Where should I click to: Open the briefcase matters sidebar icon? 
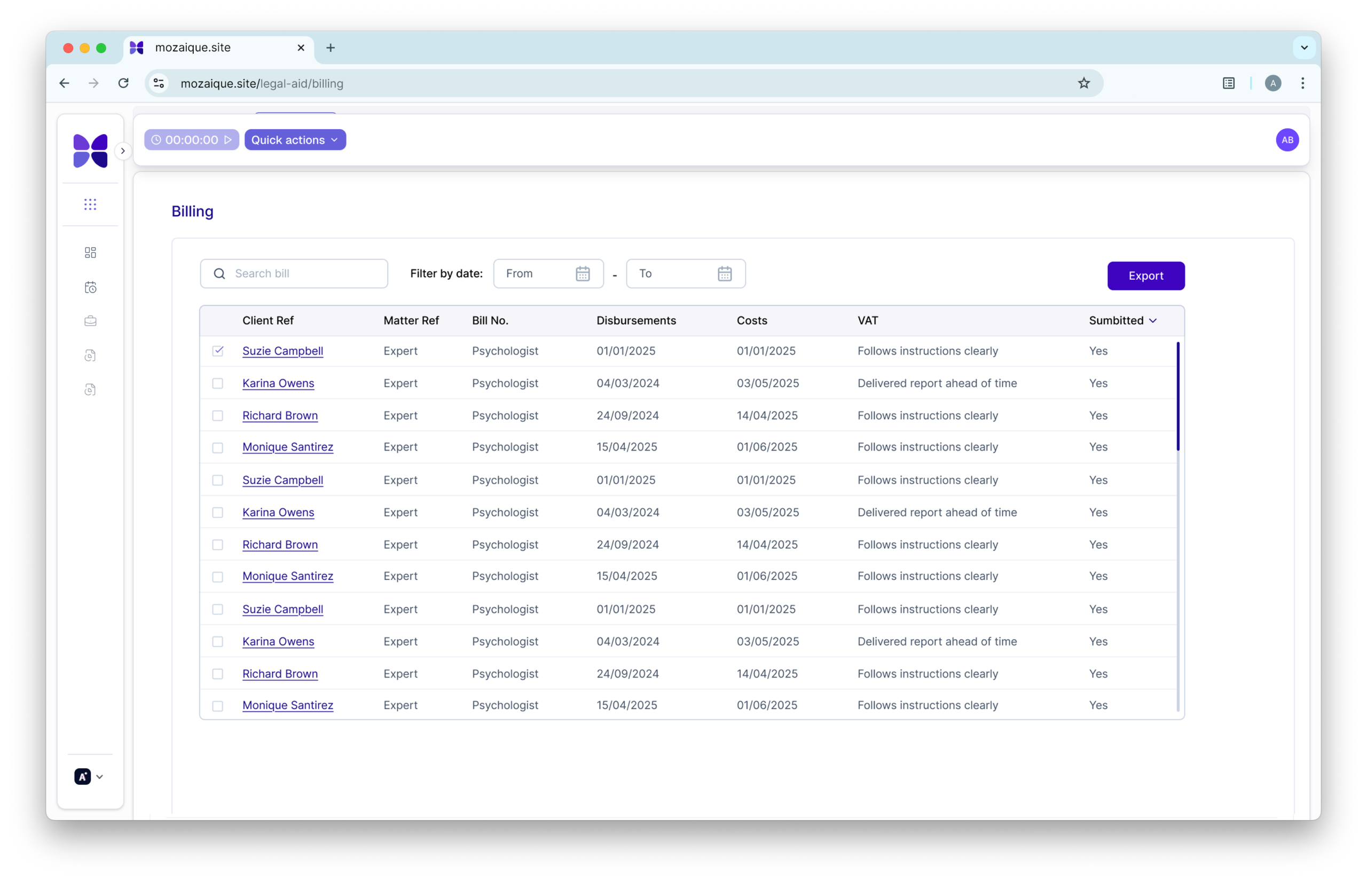(90, 321)
